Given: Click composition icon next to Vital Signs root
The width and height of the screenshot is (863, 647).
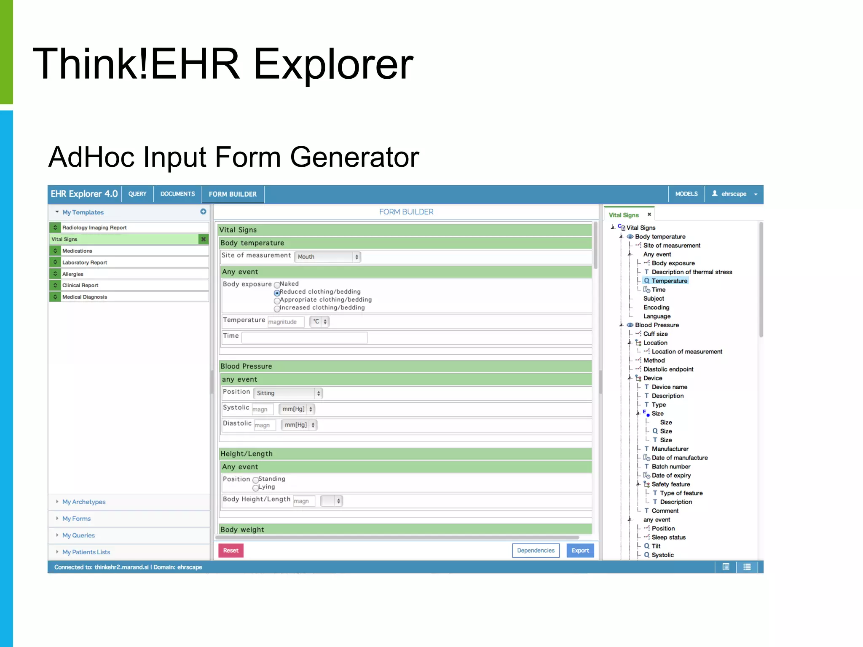Looking at the screenshot, I should [622, 227].
